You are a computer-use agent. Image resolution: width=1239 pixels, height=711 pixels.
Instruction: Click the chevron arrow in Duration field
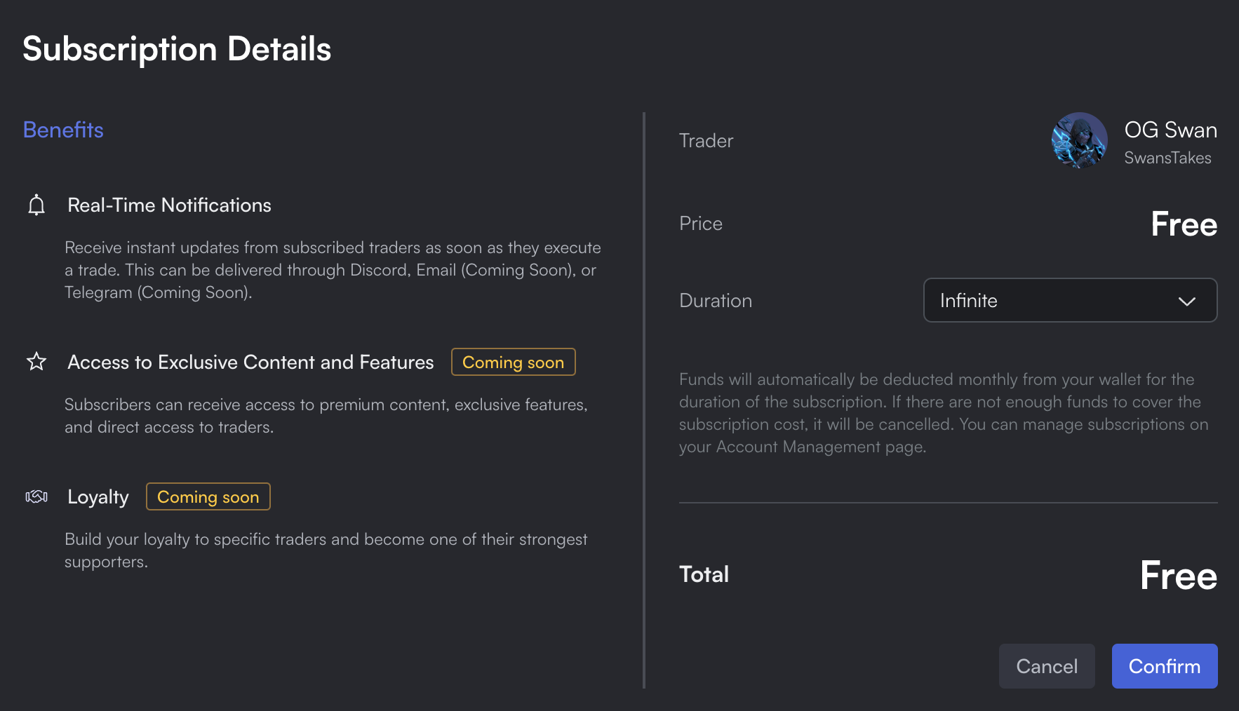click(x=1186, y=301)
